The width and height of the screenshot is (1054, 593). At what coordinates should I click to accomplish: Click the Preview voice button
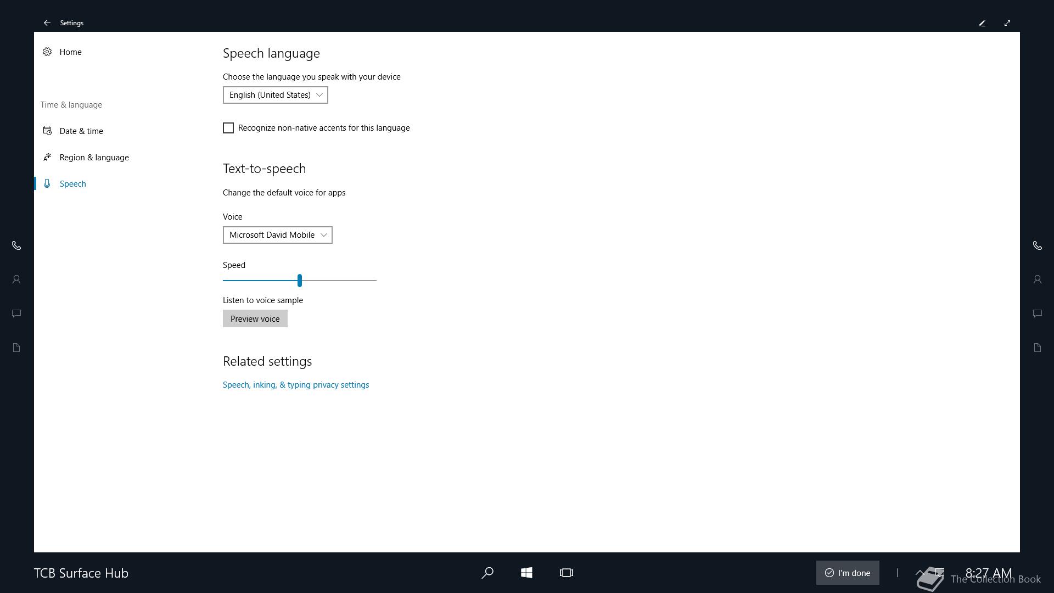(255, 318)
